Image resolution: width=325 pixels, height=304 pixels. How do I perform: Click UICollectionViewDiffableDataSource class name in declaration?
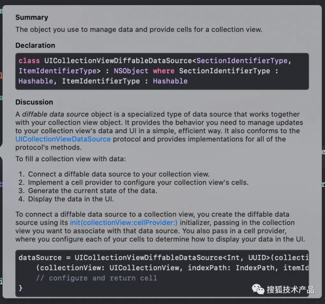tap(118, 61)
